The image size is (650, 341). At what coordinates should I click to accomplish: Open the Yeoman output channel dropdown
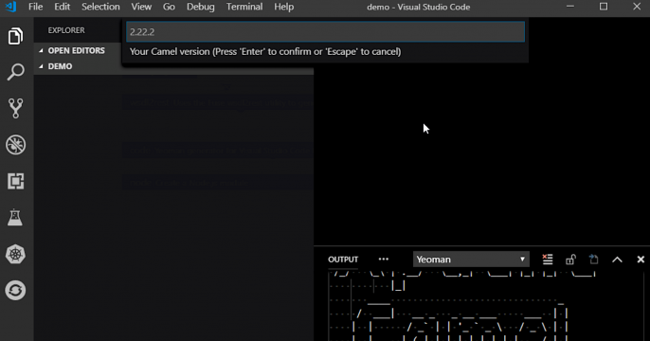[471, 260]
